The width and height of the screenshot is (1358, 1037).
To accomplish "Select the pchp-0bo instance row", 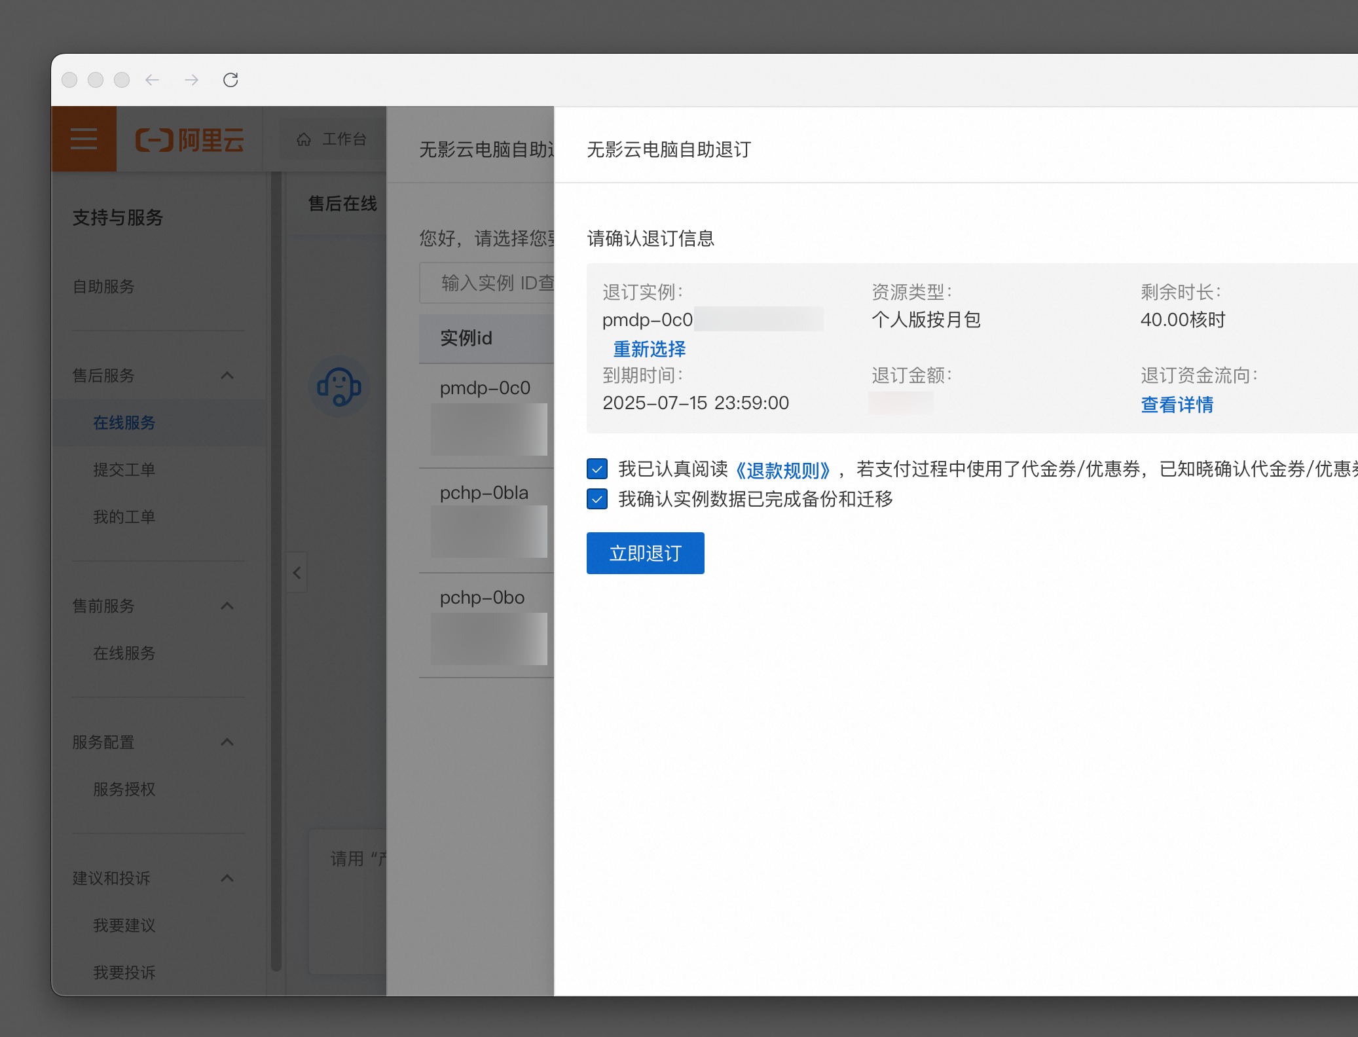I will [486, 625].
